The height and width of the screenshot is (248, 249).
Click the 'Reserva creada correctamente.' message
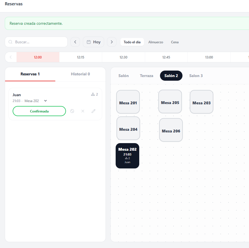(x=36, y=23)
